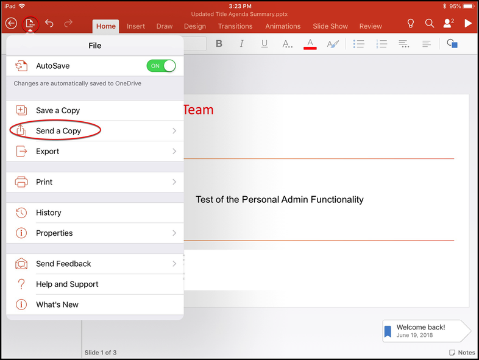479x360 pixels.
Task: Undo the last action
Action: click(49, 24)
